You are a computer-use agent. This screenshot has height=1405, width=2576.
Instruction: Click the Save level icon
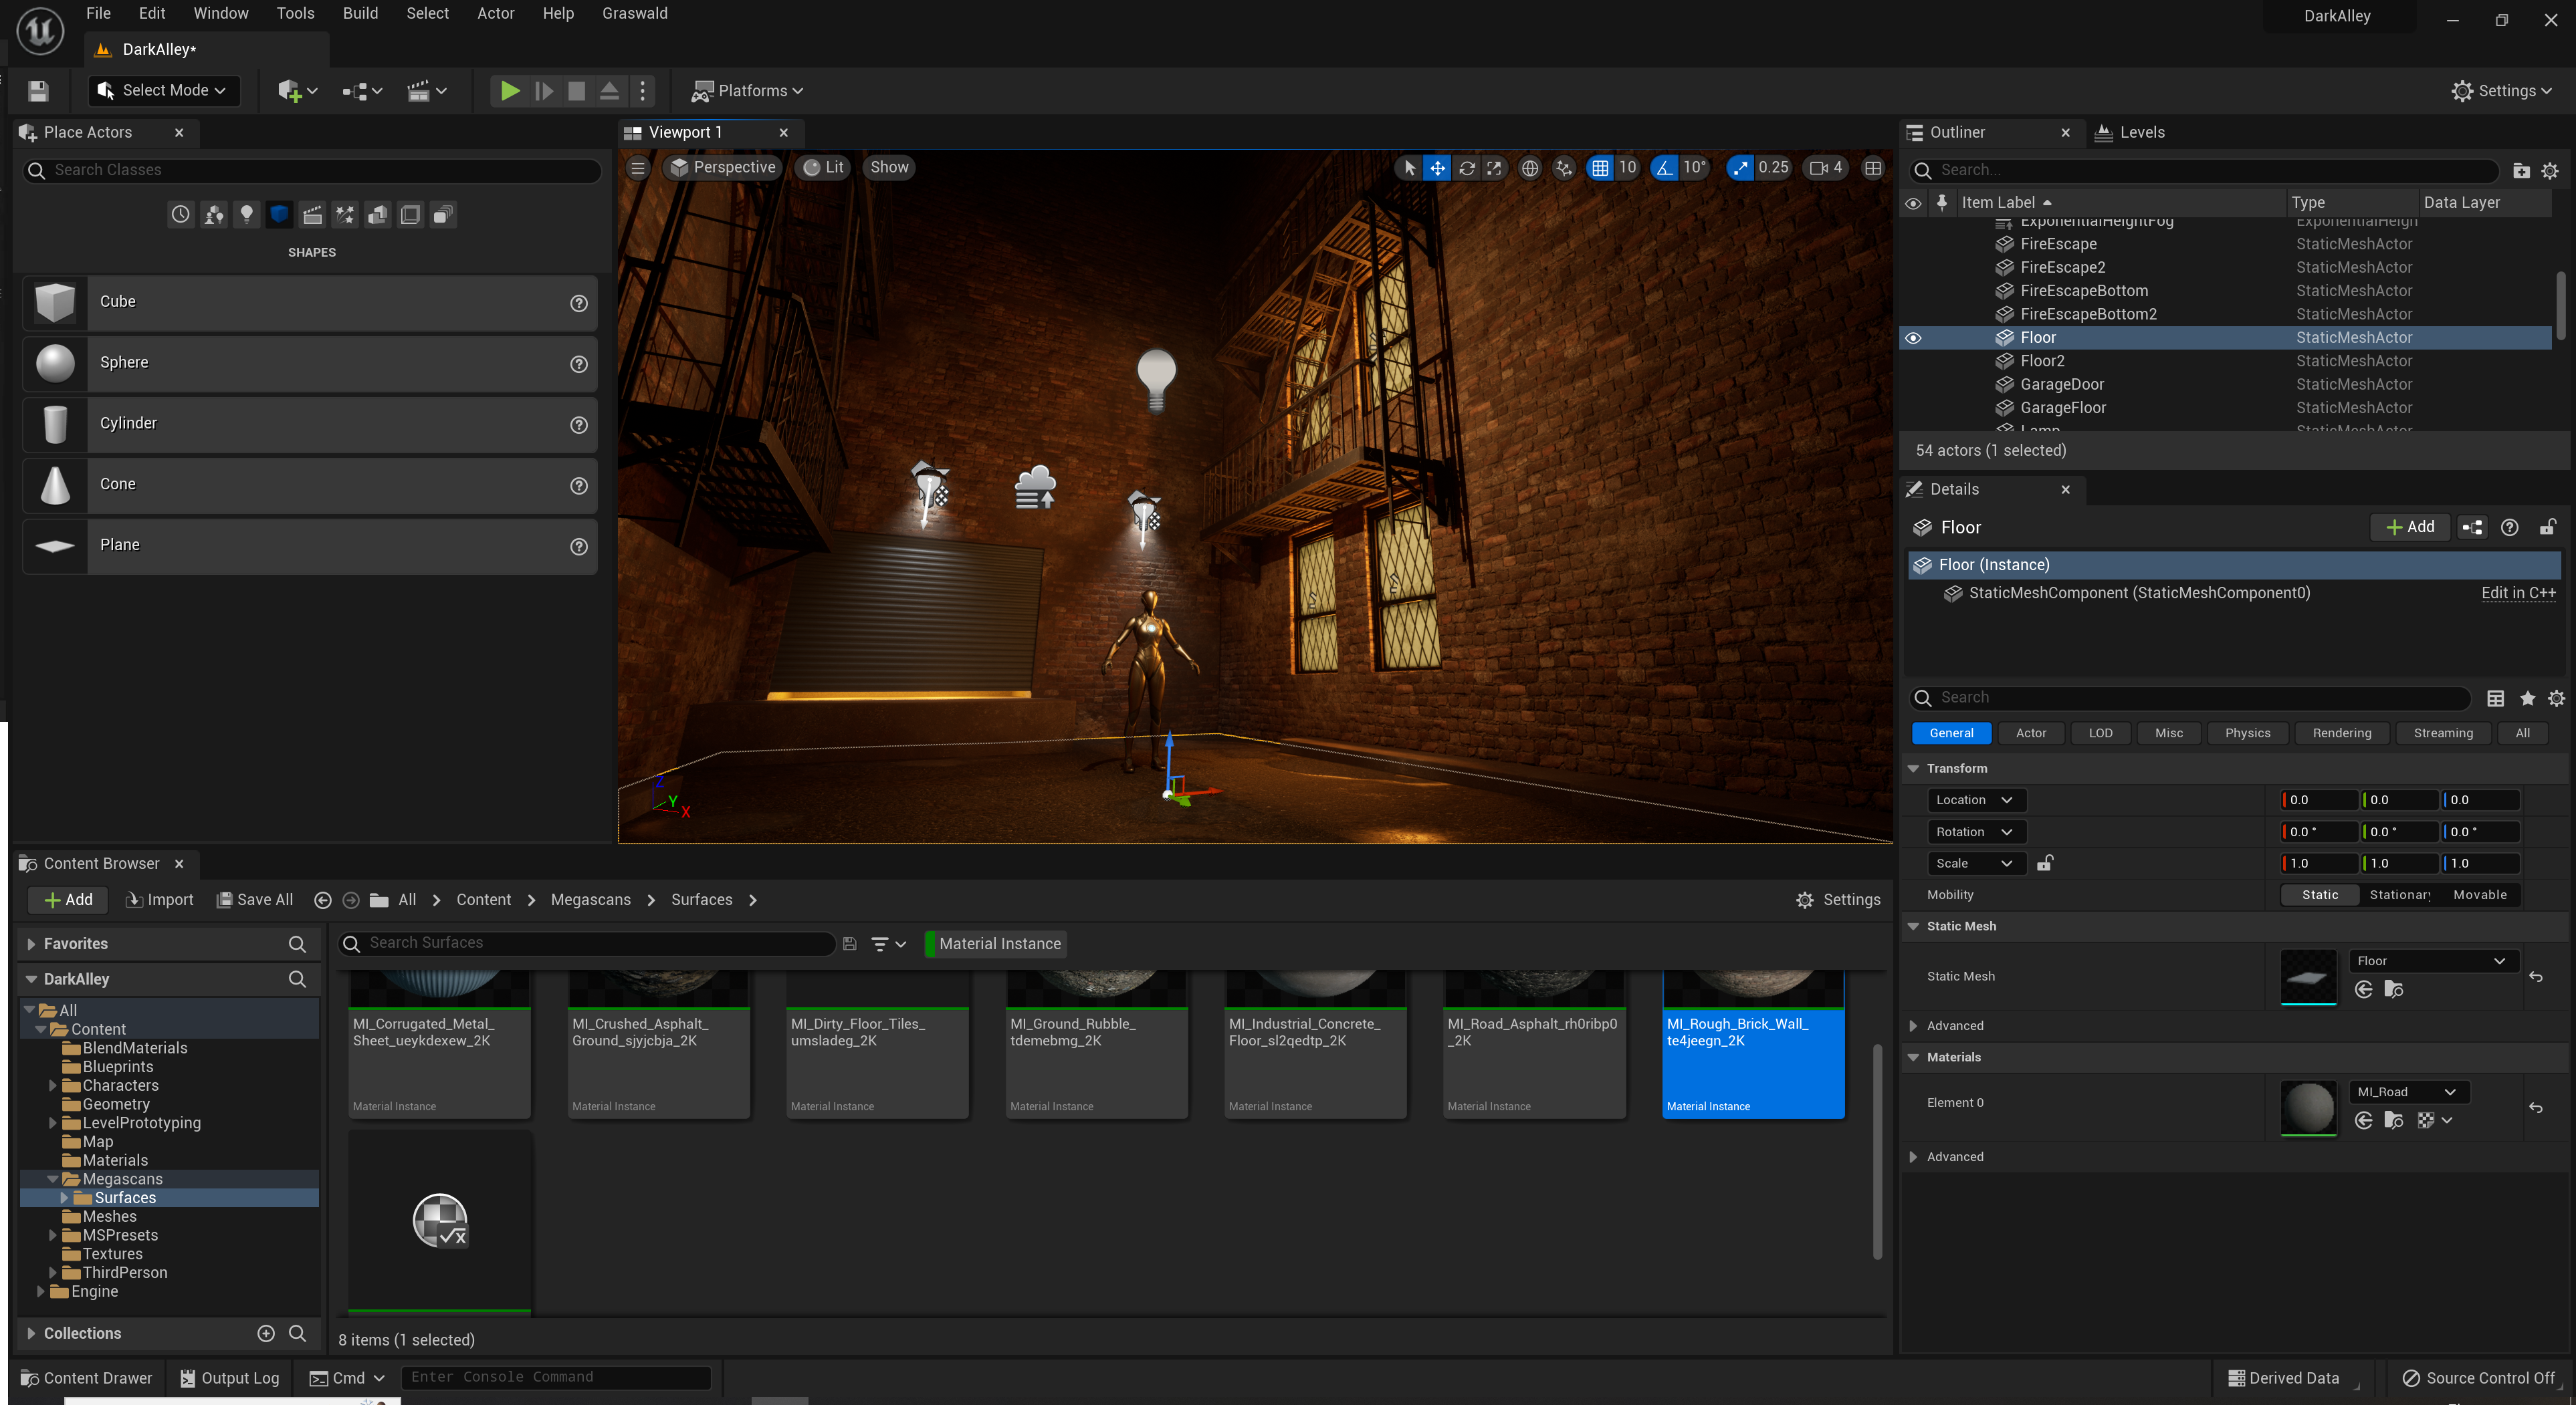pos(38,91)
